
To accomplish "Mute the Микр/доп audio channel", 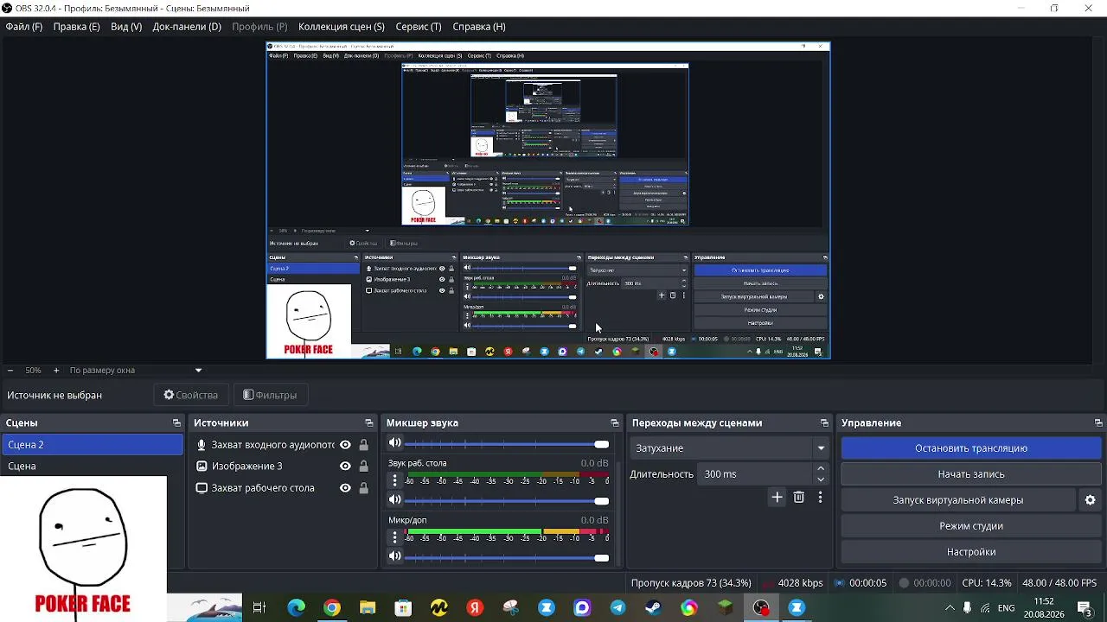I will [x=395, y=556].
